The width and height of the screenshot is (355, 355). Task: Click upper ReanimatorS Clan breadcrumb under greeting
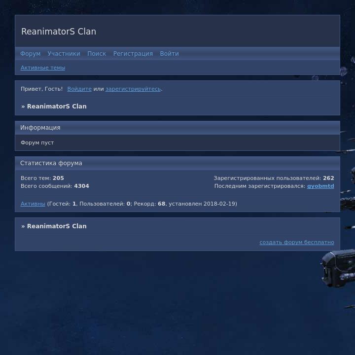click(x=57, y=106)
